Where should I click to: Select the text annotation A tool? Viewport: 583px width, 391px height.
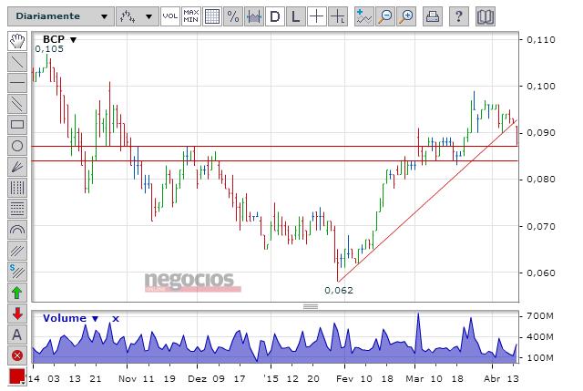[x=17, y=334]
